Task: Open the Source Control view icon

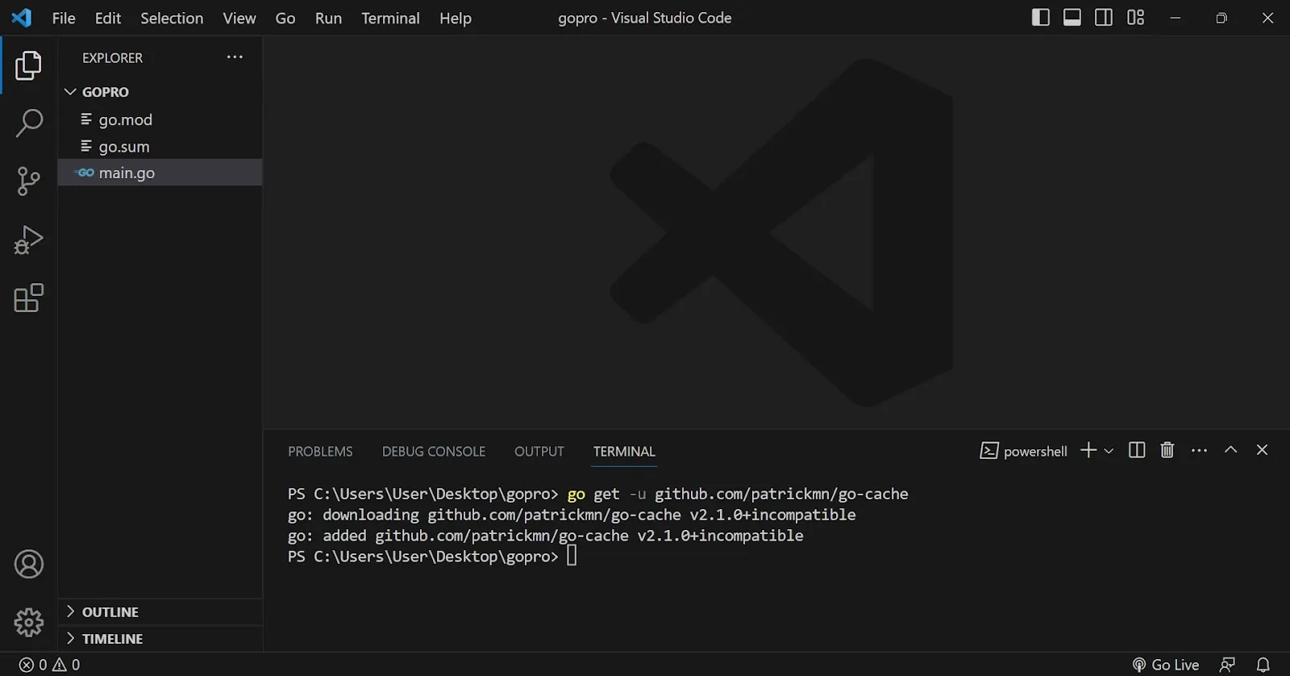Action: pos(28,182)
